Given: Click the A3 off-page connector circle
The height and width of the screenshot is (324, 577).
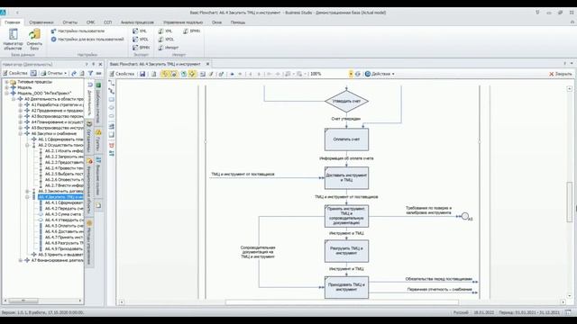Looking at the screenshot, I should pyautogui.click(x=465, y=216).
